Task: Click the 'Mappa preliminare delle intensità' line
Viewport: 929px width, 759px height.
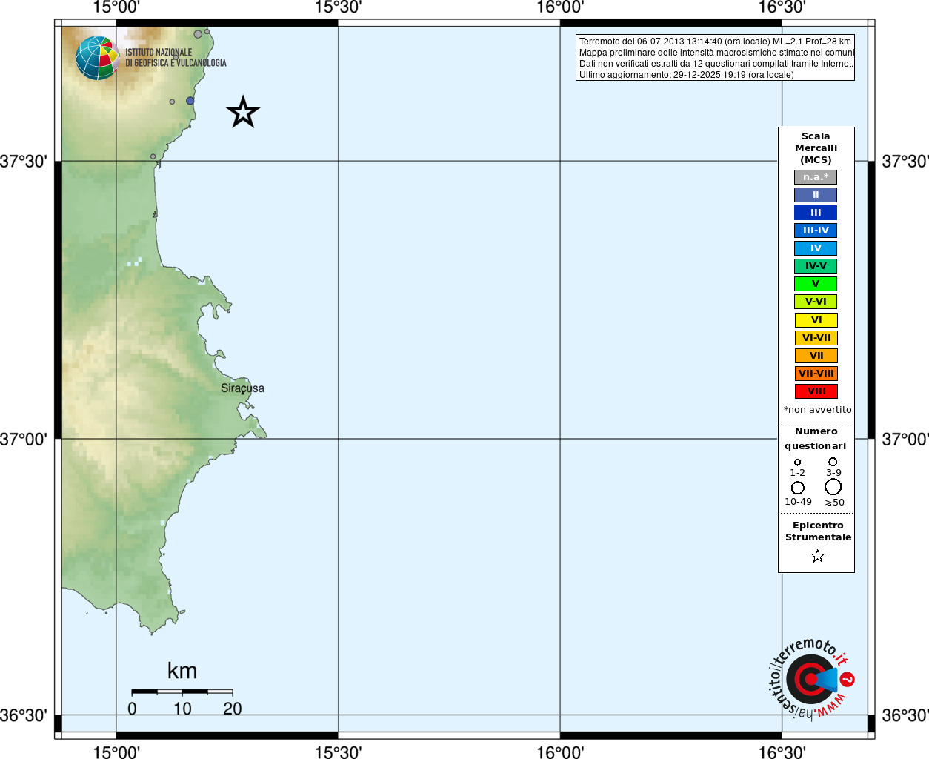Action: click(716, 53)
